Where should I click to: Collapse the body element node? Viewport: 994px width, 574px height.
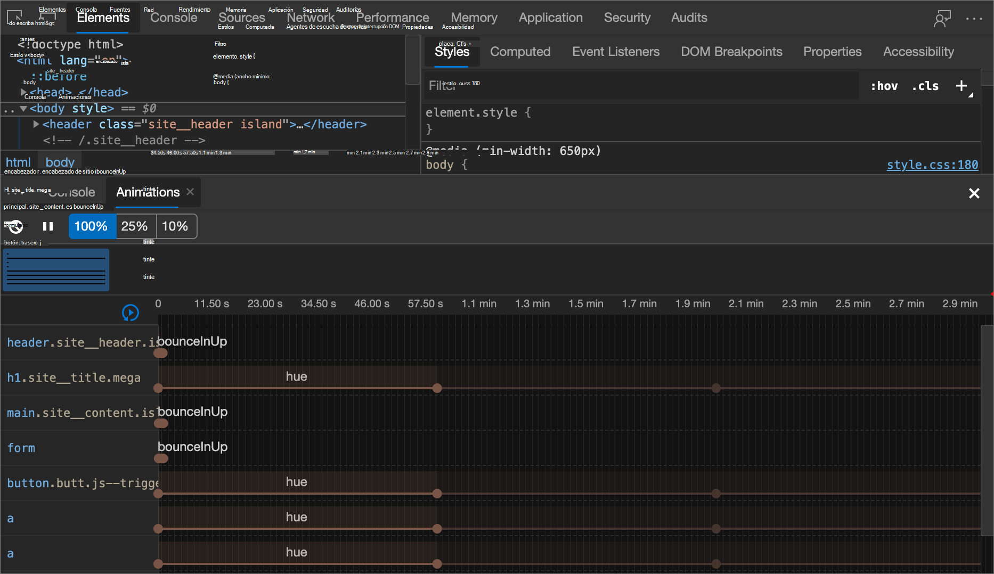click(23, 108)
